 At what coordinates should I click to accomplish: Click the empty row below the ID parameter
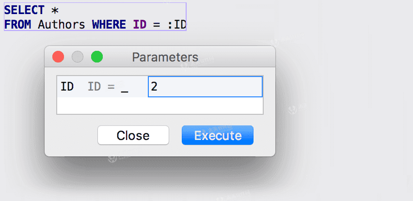(160, 106)
